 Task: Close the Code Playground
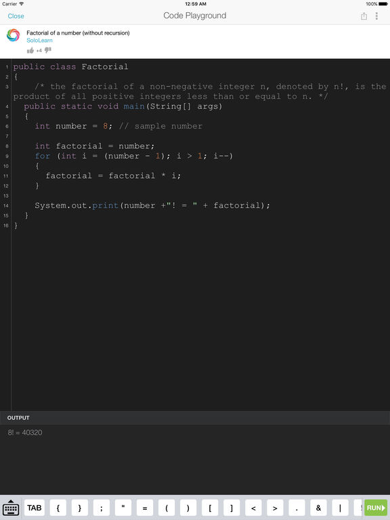coord(16,16)
